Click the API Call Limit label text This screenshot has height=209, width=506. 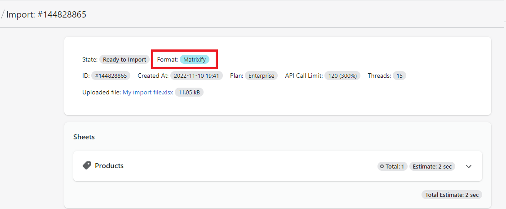304,76
